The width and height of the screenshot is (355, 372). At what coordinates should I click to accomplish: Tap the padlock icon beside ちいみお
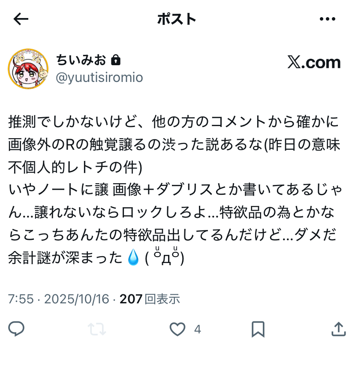[116, 60]
